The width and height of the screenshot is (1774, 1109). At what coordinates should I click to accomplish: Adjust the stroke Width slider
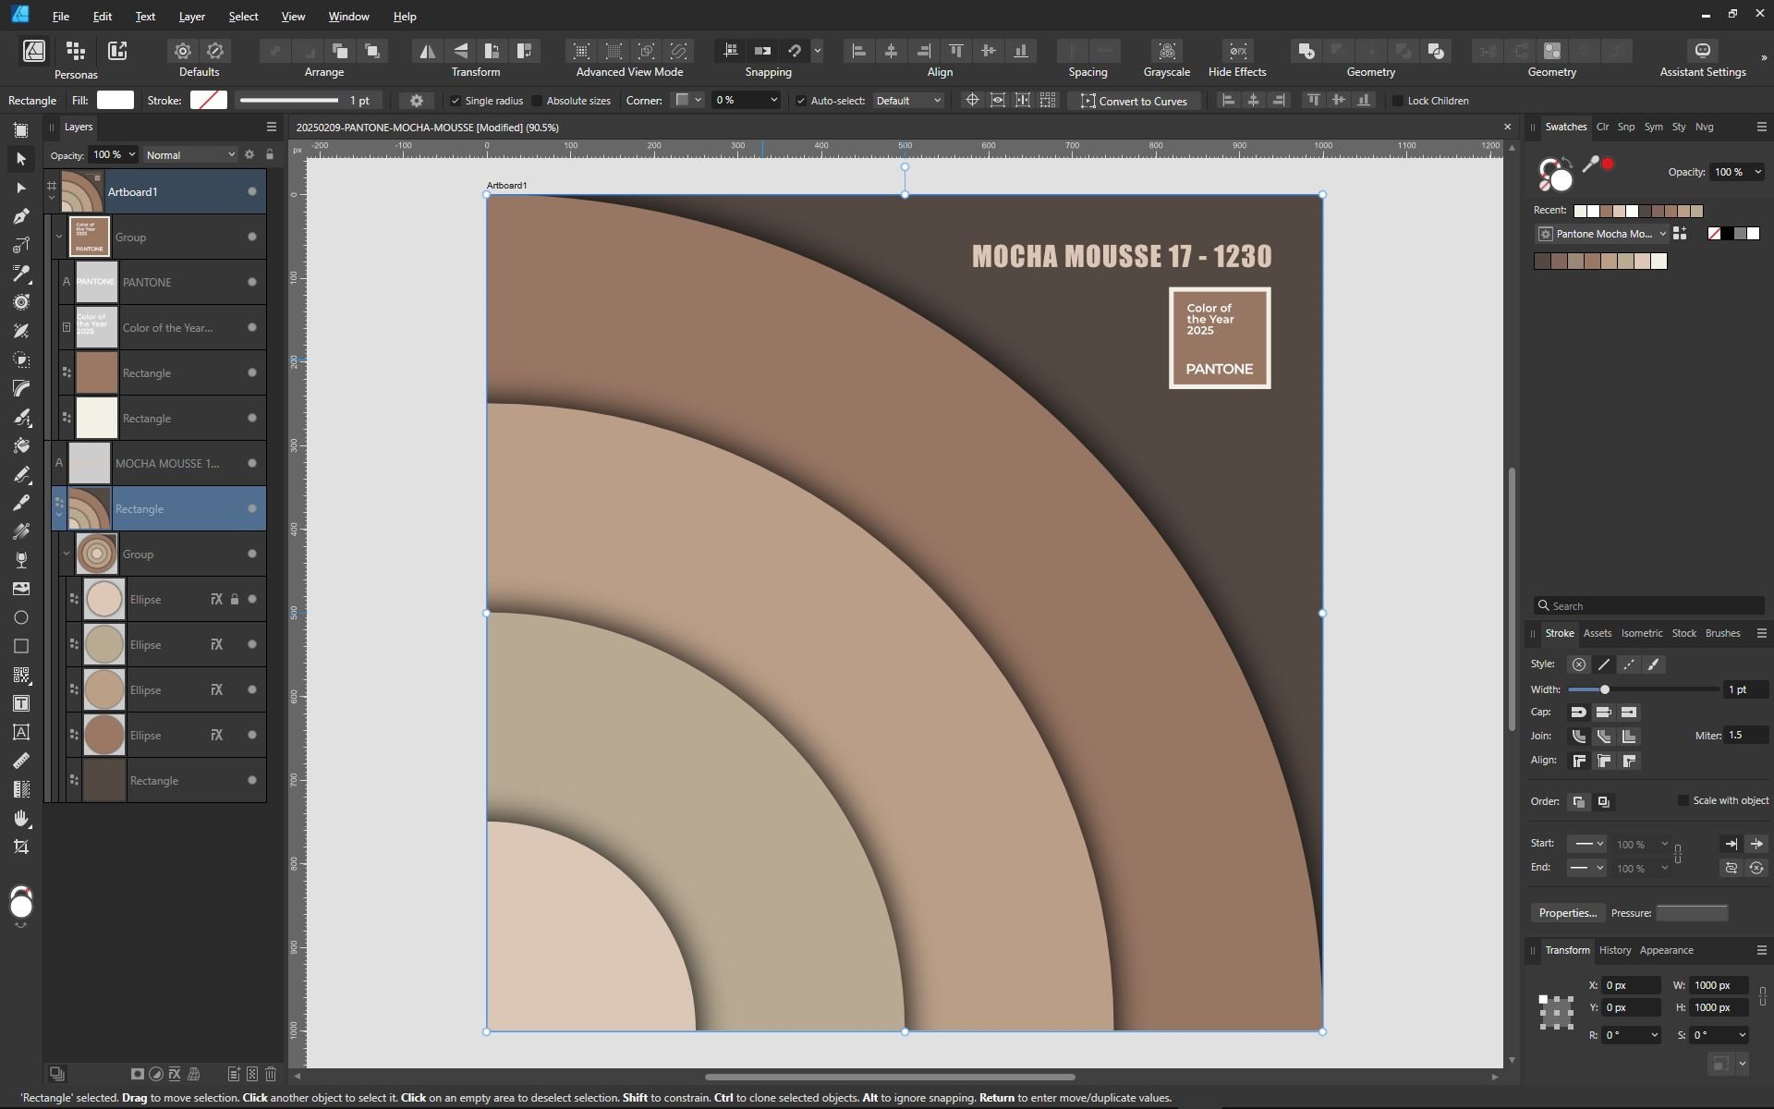tap(1643, 689)
